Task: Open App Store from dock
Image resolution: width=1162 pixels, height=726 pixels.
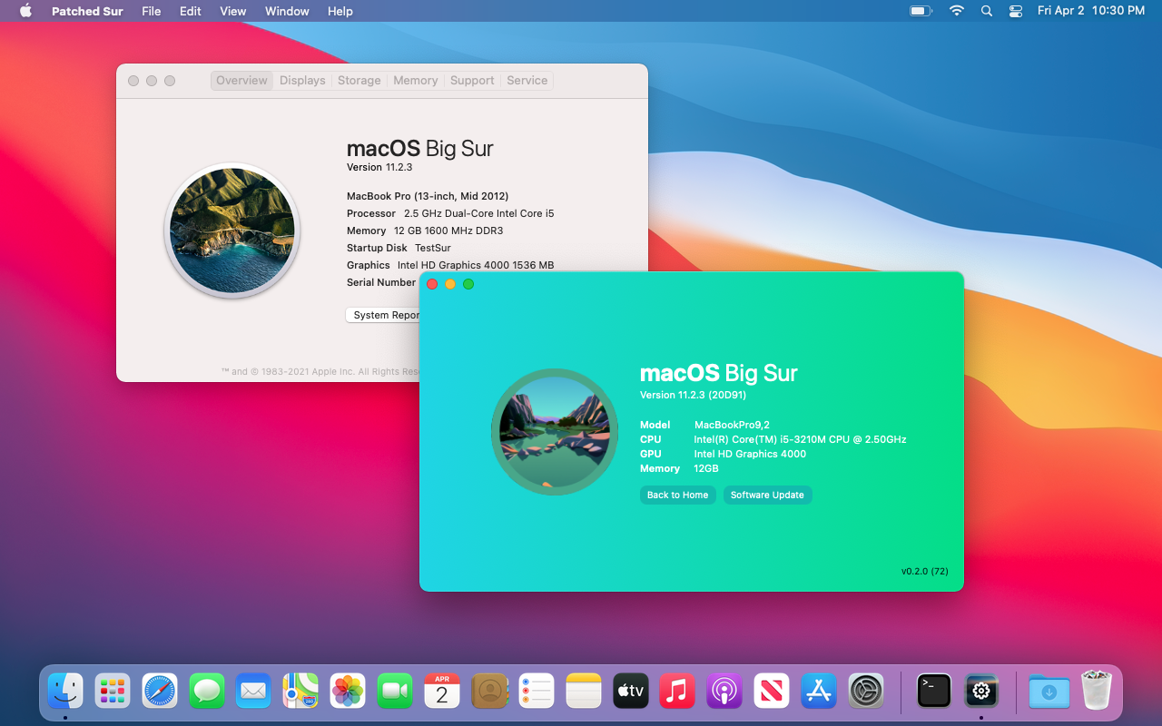Action: tap(819, 692)
